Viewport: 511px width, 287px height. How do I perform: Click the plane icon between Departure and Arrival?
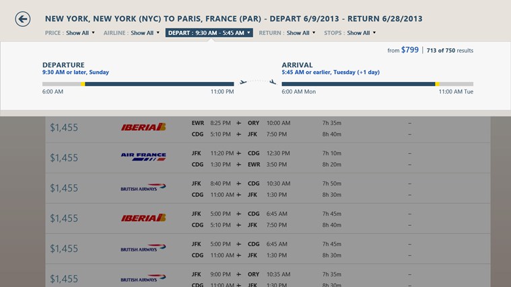click(257, 82)
